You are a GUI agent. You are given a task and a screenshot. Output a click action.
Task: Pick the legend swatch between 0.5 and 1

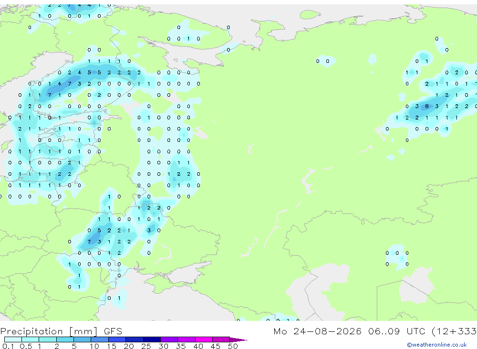[30, 339]
